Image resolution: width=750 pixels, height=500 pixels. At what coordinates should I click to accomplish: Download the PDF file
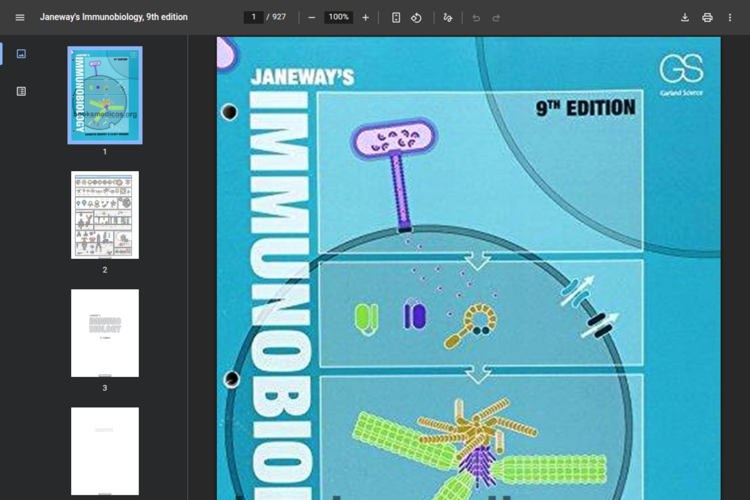[685, 17]
